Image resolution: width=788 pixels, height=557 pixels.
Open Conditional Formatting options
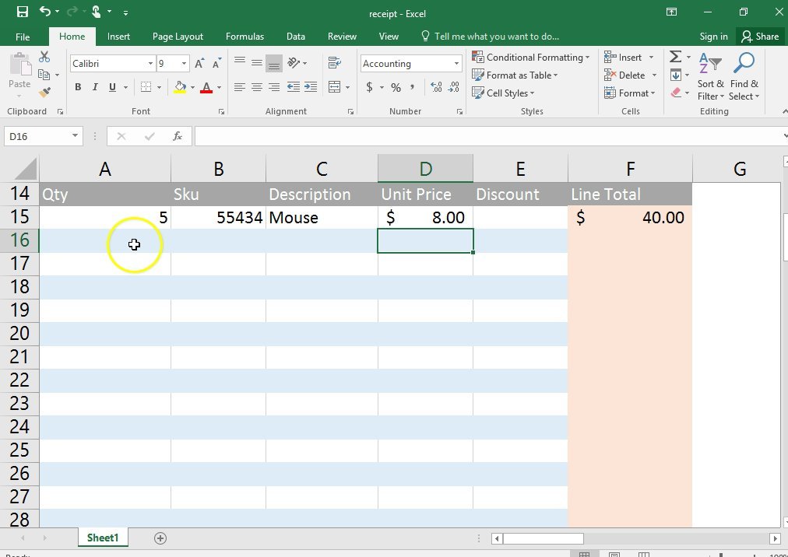(x=530, y=57)
